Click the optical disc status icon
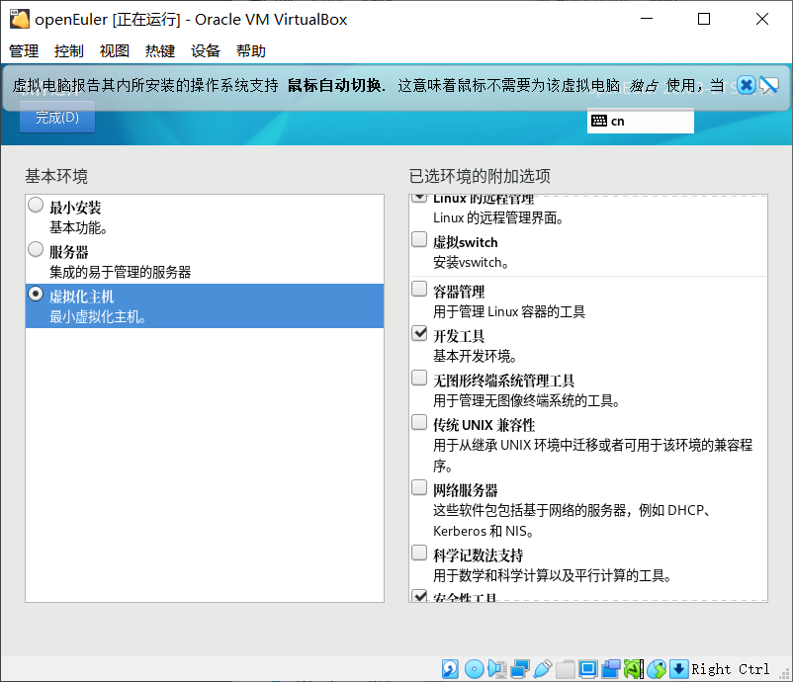Viewport: 793px width, 682px height. 474,669
